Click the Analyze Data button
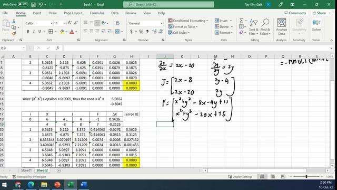The height and width of the screenshot is (190, 337). 282,27
